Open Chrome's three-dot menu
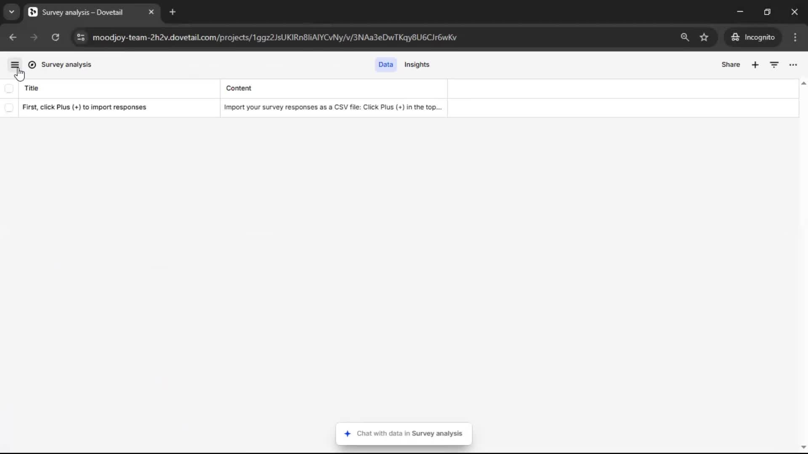 coord(795,37)
